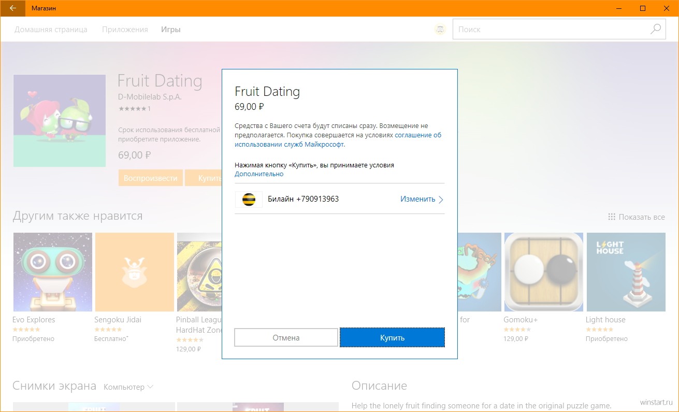This screenshot has height=412, width=679.
Task: Open the Компьютер device dropdown
Action: 128,387
